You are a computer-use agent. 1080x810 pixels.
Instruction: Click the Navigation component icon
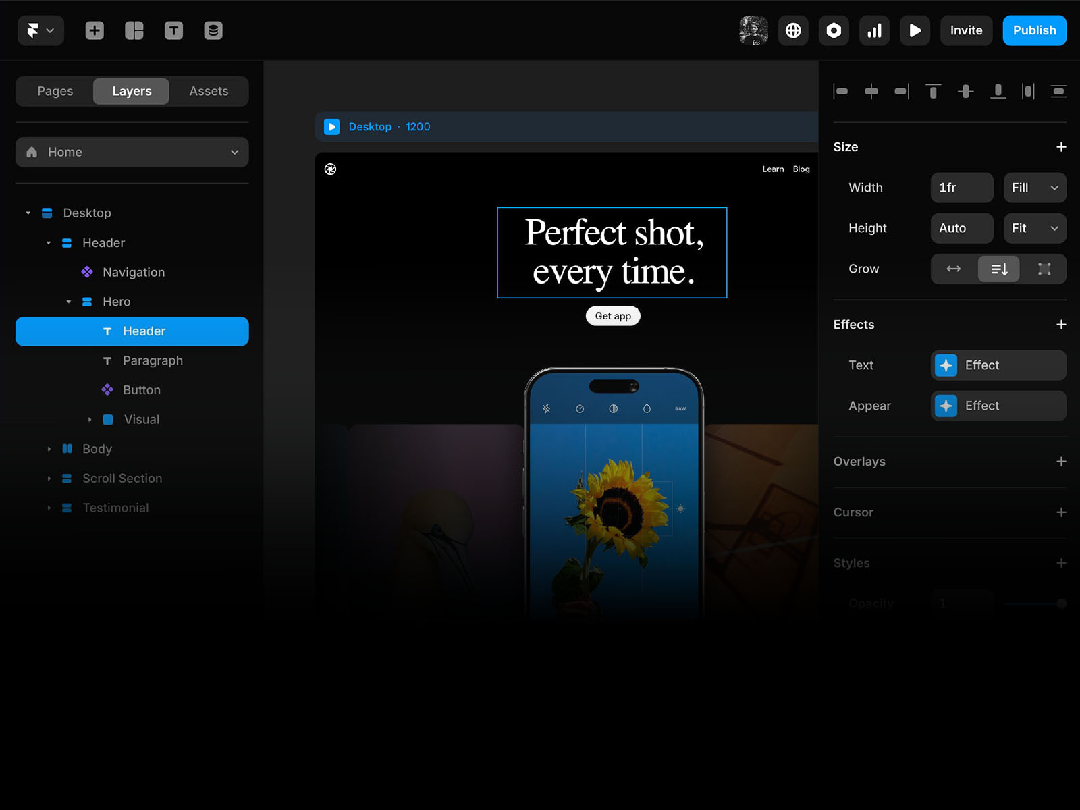(x=87, y=272)
